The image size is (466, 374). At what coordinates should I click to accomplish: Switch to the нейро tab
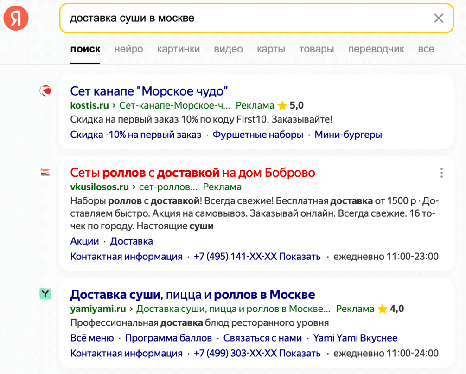tap(129, 49)
